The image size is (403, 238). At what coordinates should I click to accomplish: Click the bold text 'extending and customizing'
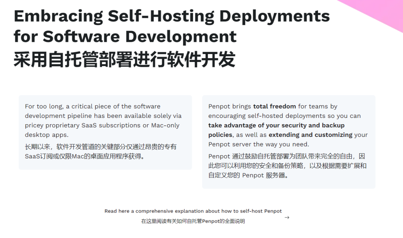point(310,135)
